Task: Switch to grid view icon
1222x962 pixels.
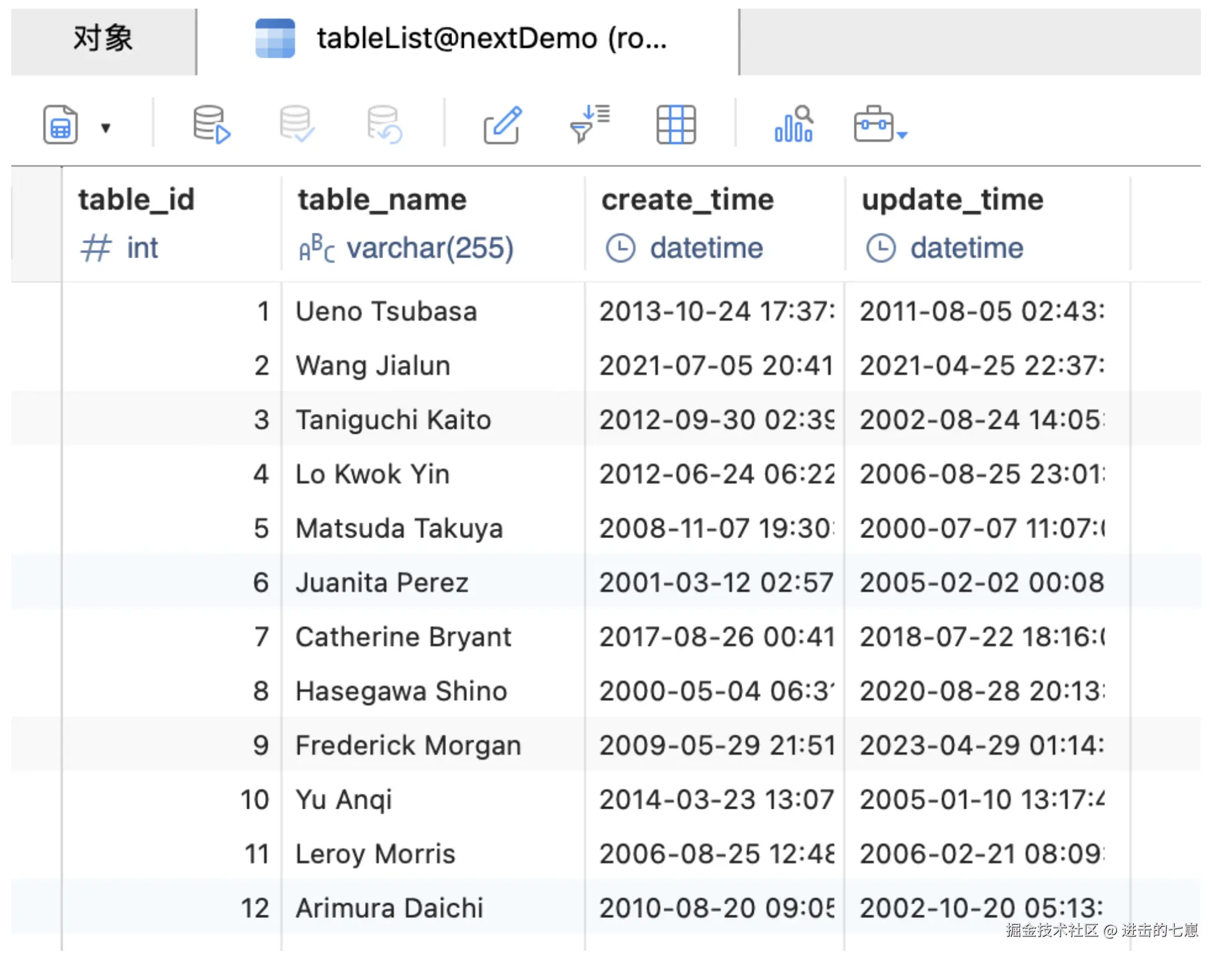Action: click(676, 125)
